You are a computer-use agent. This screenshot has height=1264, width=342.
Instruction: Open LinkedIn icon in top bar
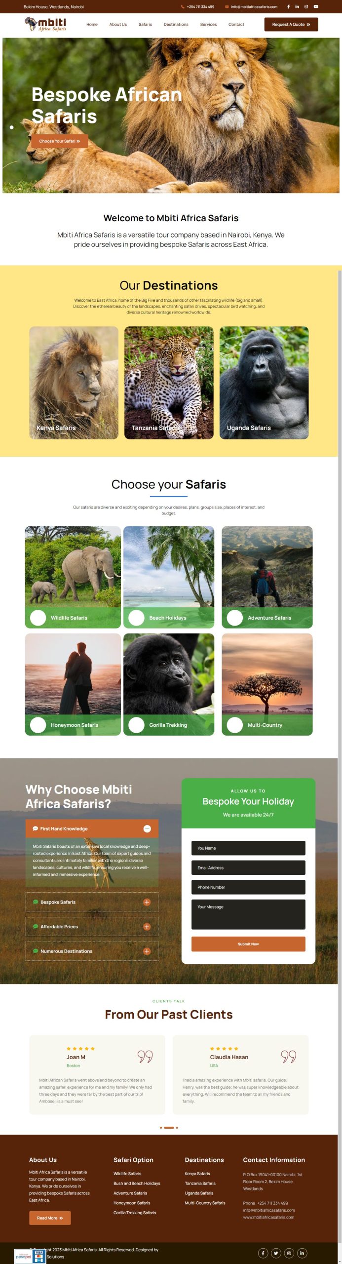point(297,7)
